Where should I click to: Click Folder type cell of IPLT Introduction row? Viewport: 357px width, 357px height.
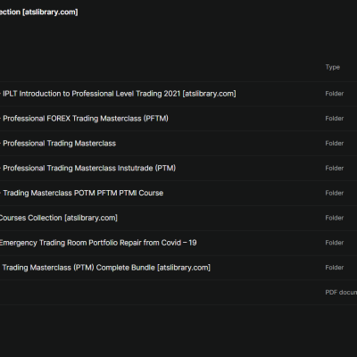335,94
